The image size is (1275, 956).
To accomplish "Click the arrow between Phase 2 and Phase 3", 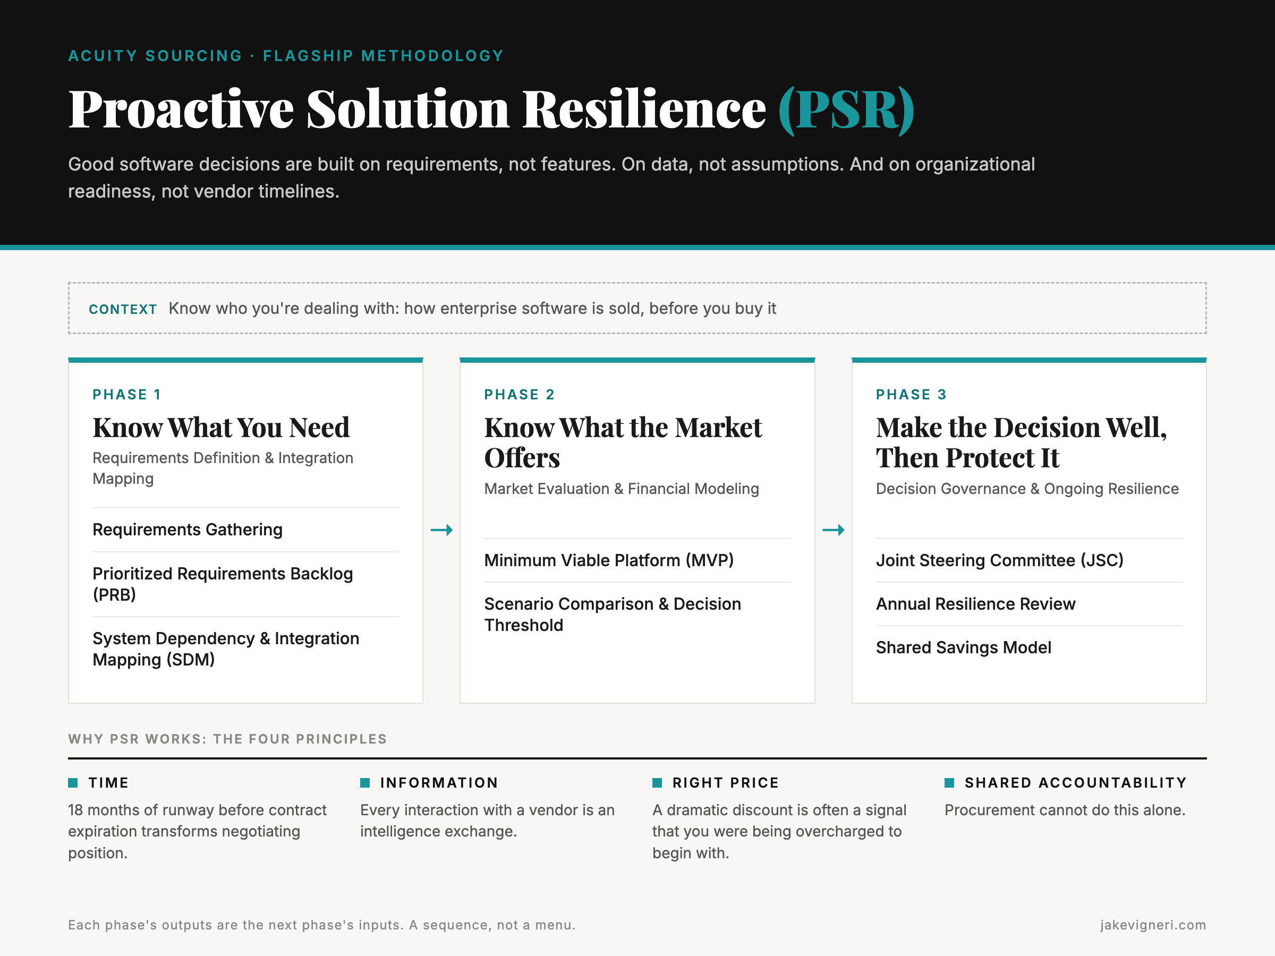I will [834, 530].
